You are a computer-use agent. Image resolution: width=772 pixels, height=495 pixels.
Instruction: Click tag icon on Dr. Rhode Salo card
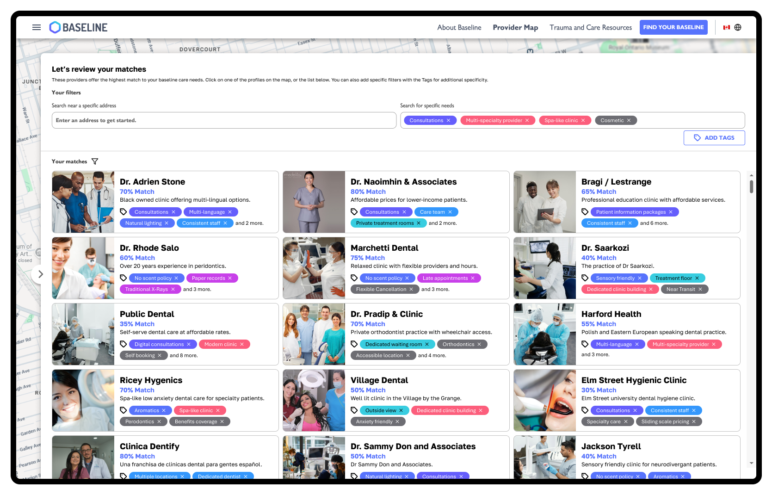click(124, 278)
